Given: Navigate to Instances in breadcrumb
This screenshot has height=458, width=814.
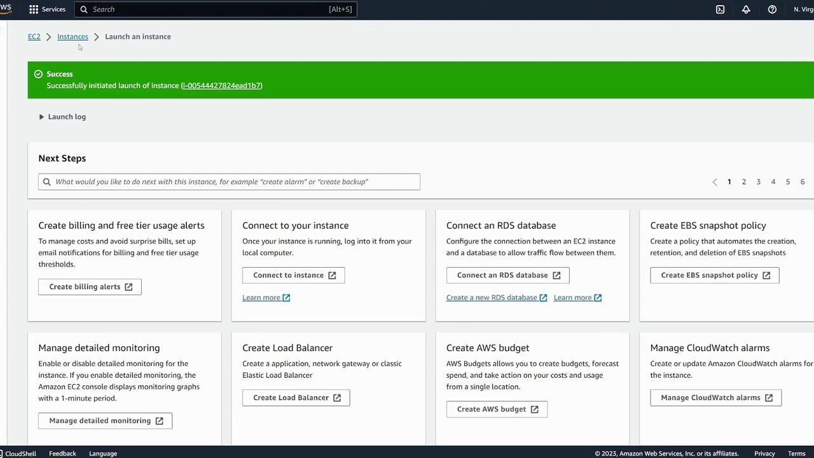Looking at the screenshot, I should pos(72,37).
